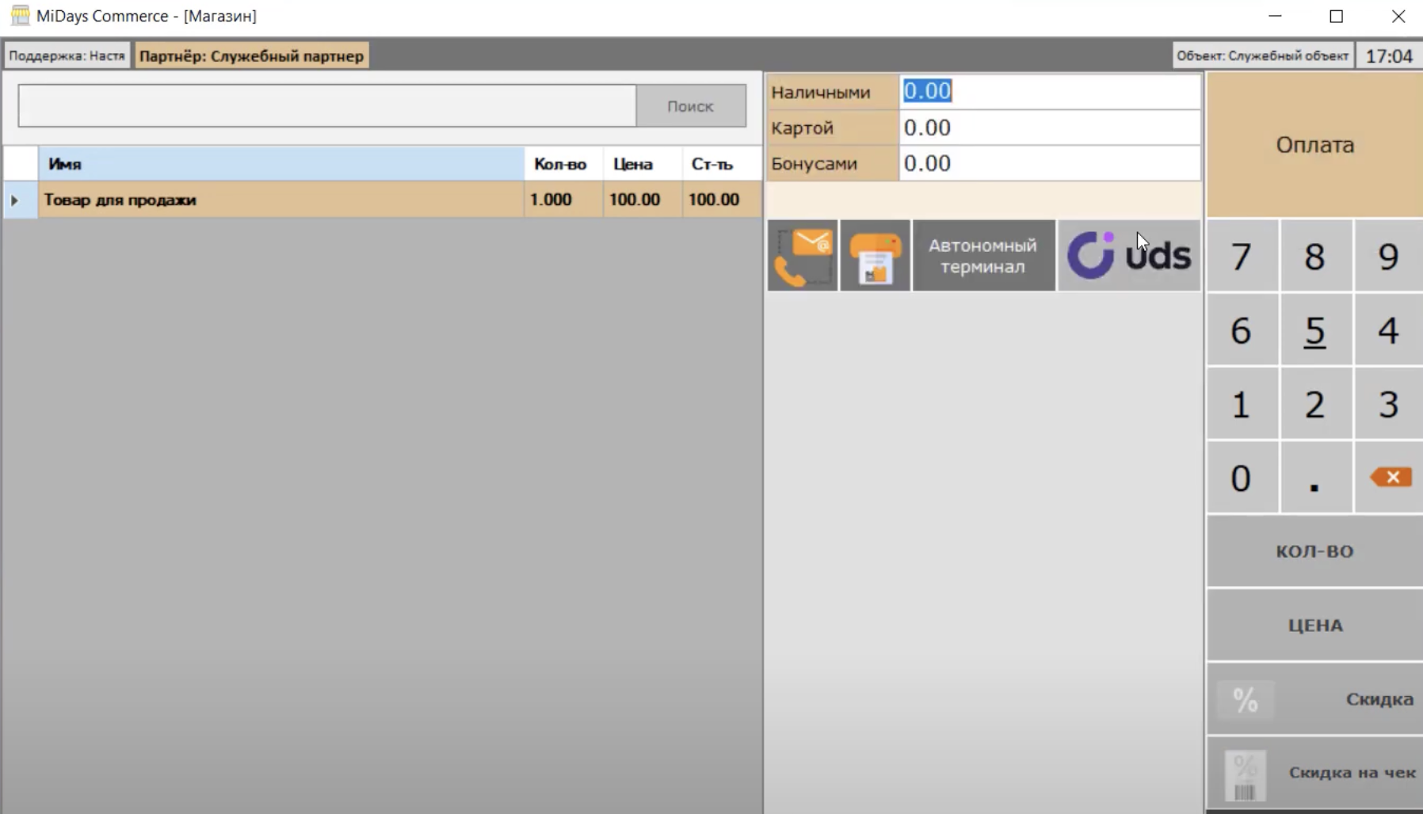Tap keypad digit 8

click(1315, 256)
